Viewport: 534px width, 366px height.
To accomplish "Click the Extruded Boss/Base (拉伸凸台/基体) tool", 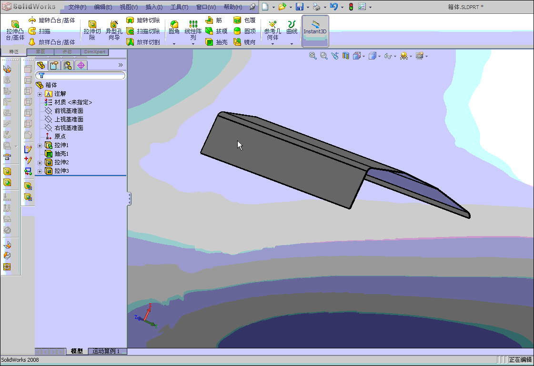I will point(15,30).
